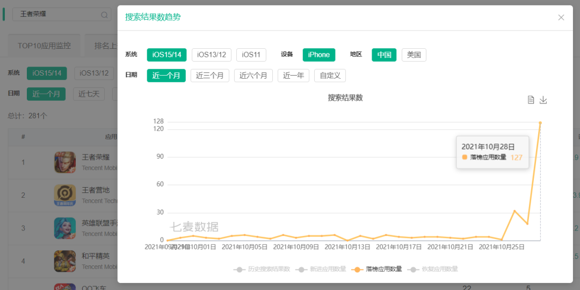Switch to TOP10应用监控 tab
Screen dimensions: 580x290
pyautogui.click(x=44, y=46)
